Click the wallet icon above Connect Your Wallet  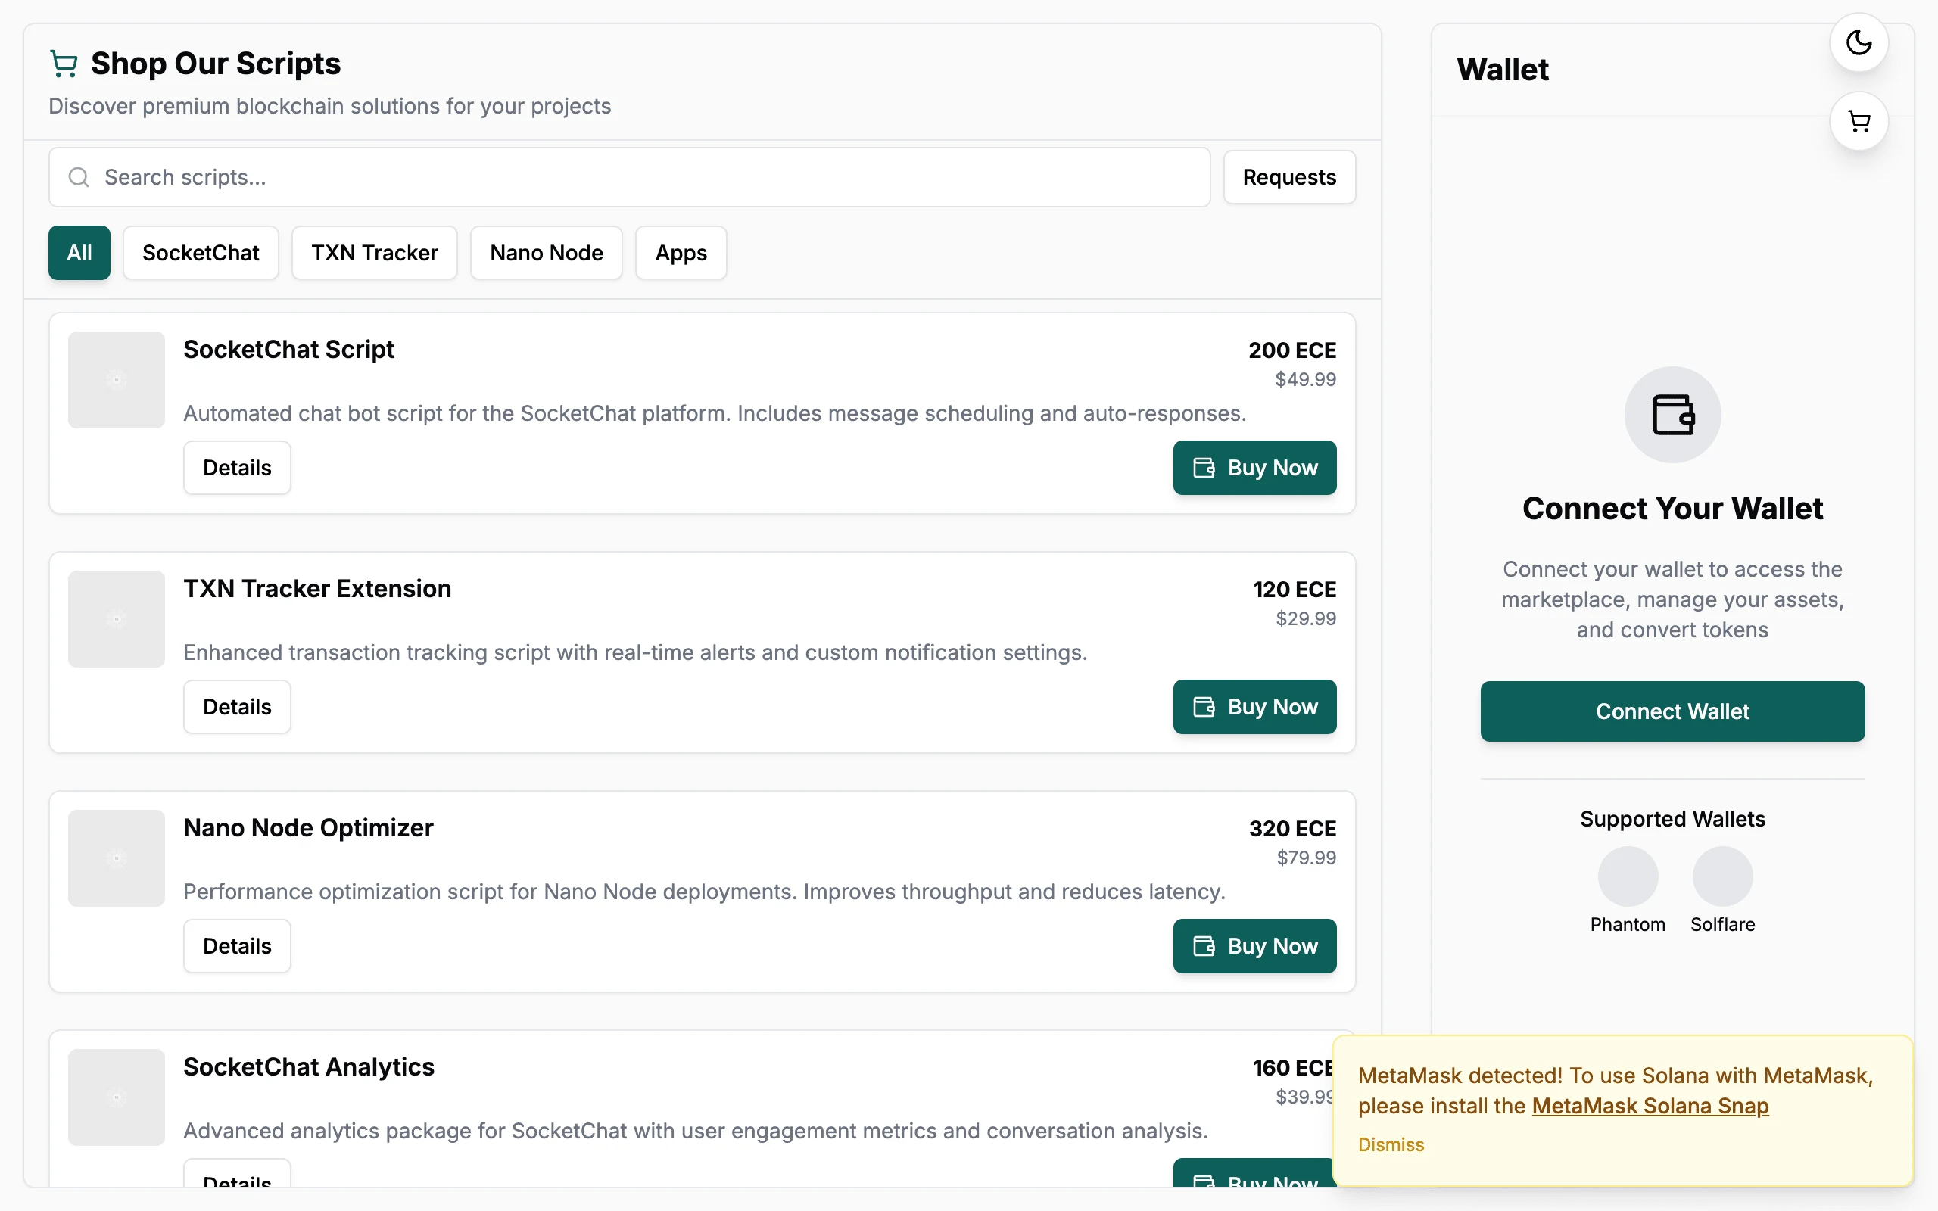point(1672,415)
